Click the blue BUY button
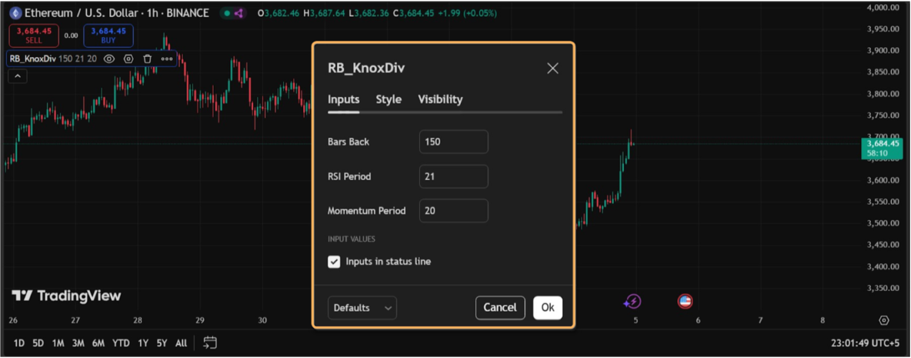Viewport: 911px width, 358px height. [x=109, y=36]
